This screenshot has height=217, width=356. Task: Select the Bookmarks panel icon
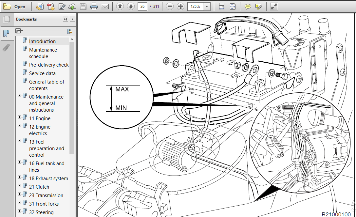coord(6,34)
